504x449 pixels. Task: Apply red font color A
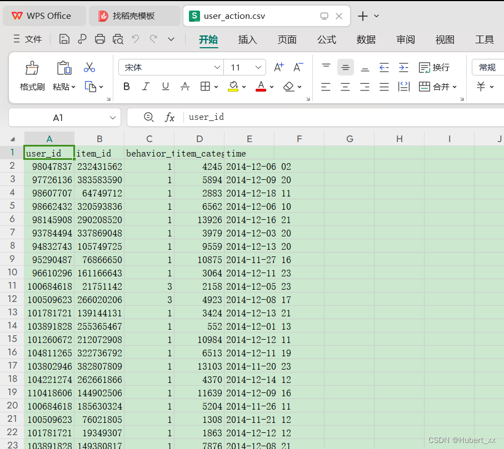261,87
